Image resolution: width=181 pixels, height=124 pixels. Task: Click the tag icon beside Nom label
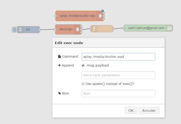(x=60, y=93)
